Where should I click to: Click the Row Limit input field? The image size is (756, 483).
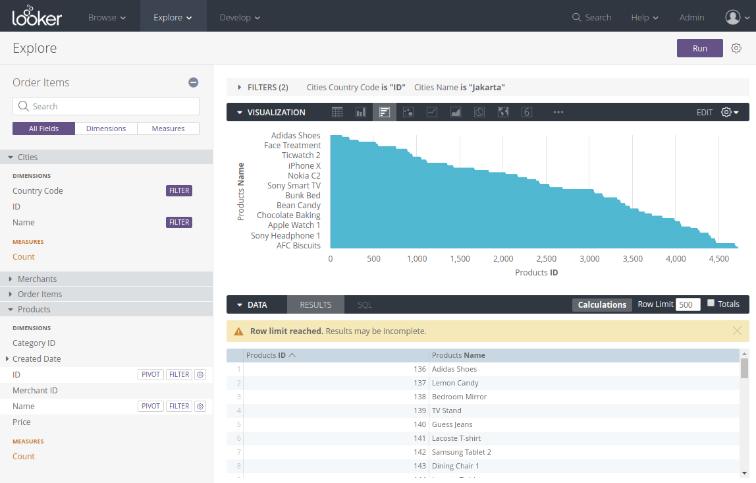688,304
